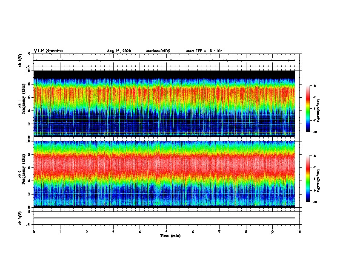Click the ch.2 PSD color scale bar
337x260 pixels.
pyautogui.click(x=308, y=179)
